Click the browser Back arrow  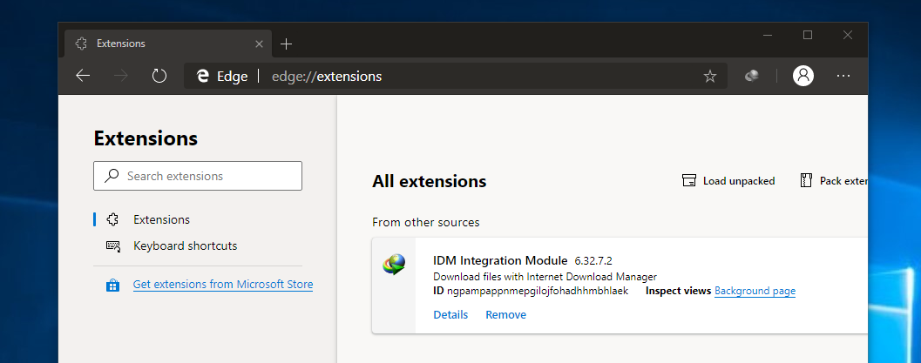tap(83, 76)
